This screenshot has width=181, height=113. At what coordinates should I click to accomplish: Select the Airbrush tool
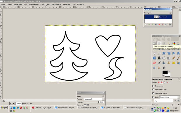(159, 63)
